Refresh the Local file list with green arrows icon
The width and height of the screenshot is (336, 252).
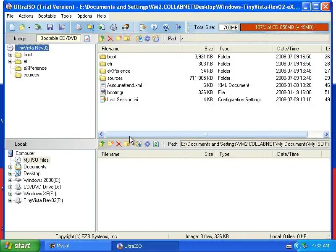click(156, 144)
